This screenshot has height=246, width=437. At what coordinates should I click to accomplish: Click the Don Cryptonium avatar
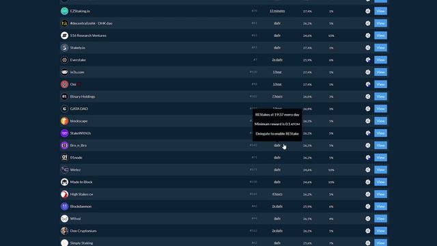pyautogui.click(x=64, y=231)
